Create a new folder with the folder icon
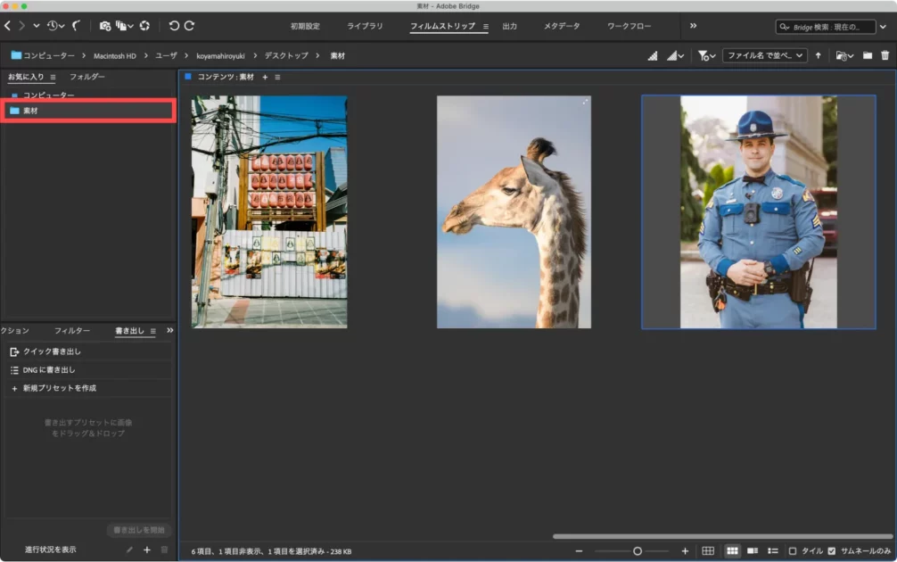Image resolution: width=897 pixels, height=562 pixels. [867, 55]
